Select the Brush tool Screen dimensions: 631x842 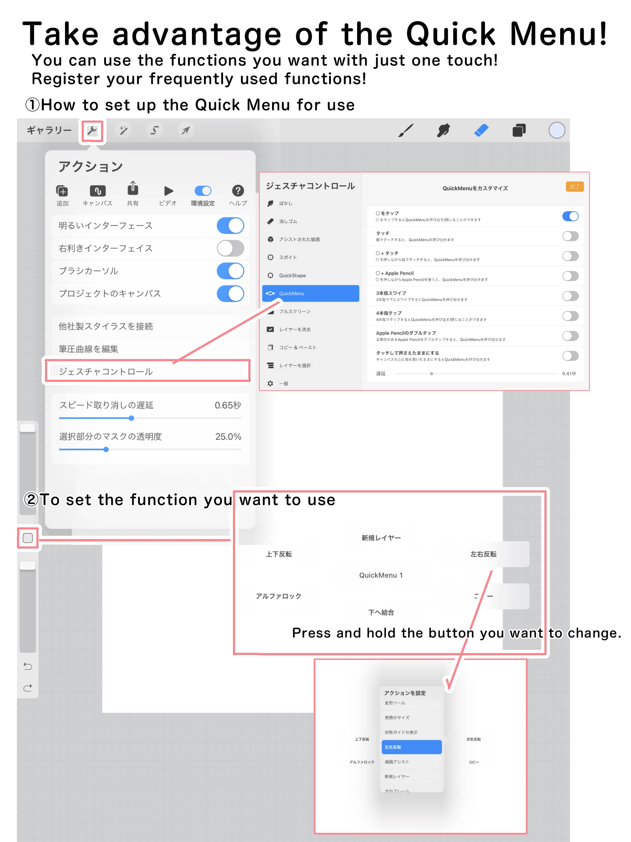tap(406, 131)
